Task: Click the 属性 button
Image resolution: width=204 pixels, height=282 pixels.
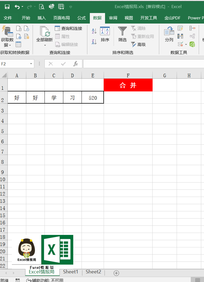Action: coord(62,36)
